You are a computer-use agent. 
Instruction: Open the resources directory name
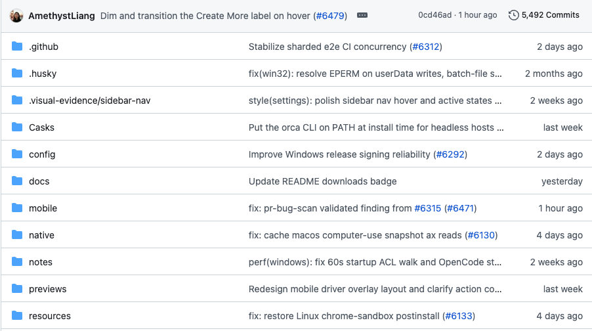50,316
